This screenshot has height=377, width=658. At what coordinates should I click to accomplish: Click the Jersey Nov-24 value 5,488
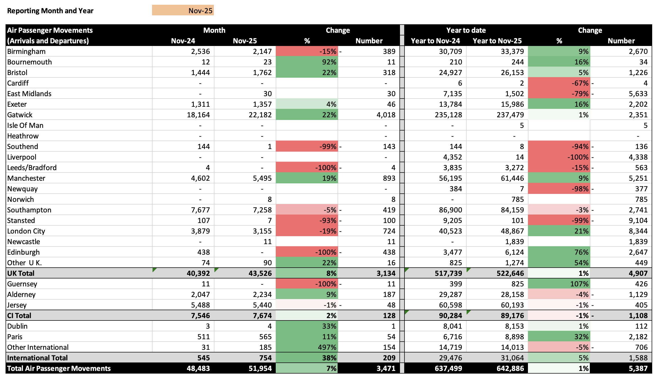[200, 305]
